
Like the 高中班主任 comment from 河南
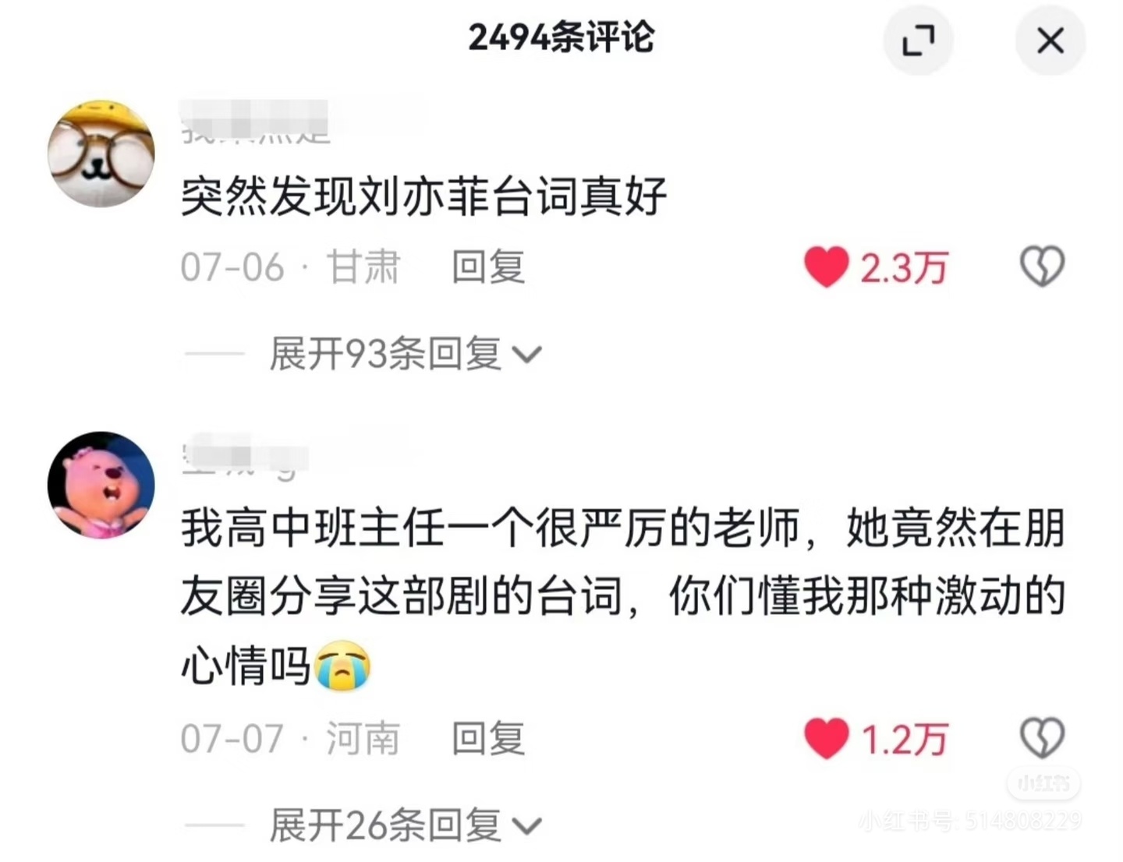(827, 738)
